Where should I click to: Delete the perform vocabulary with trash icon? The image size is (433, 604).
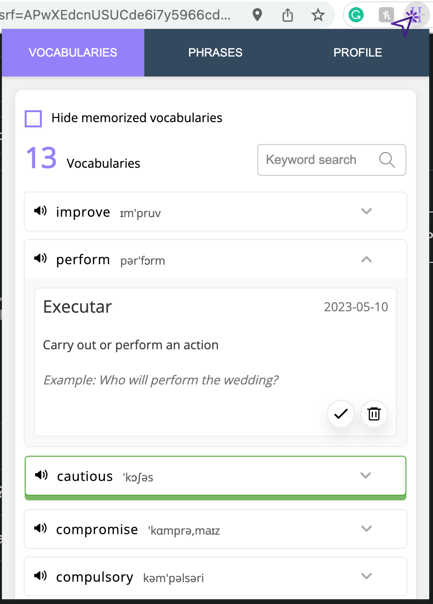click(x=374, y=414)
